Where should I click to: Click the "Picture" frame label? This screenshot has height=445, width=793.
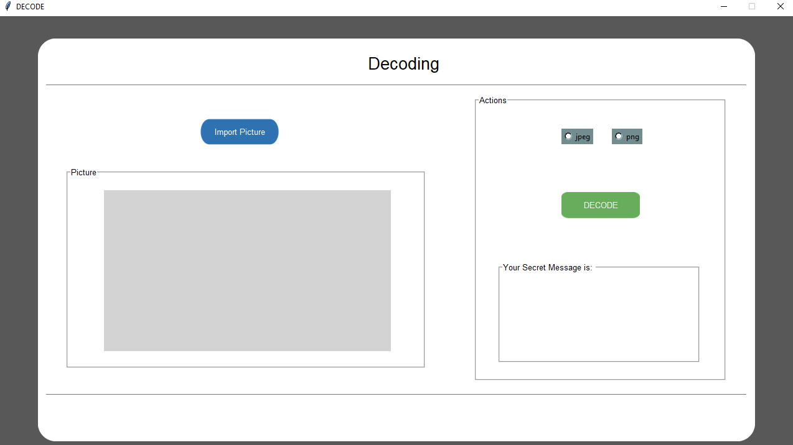click(x=83, y=172)
